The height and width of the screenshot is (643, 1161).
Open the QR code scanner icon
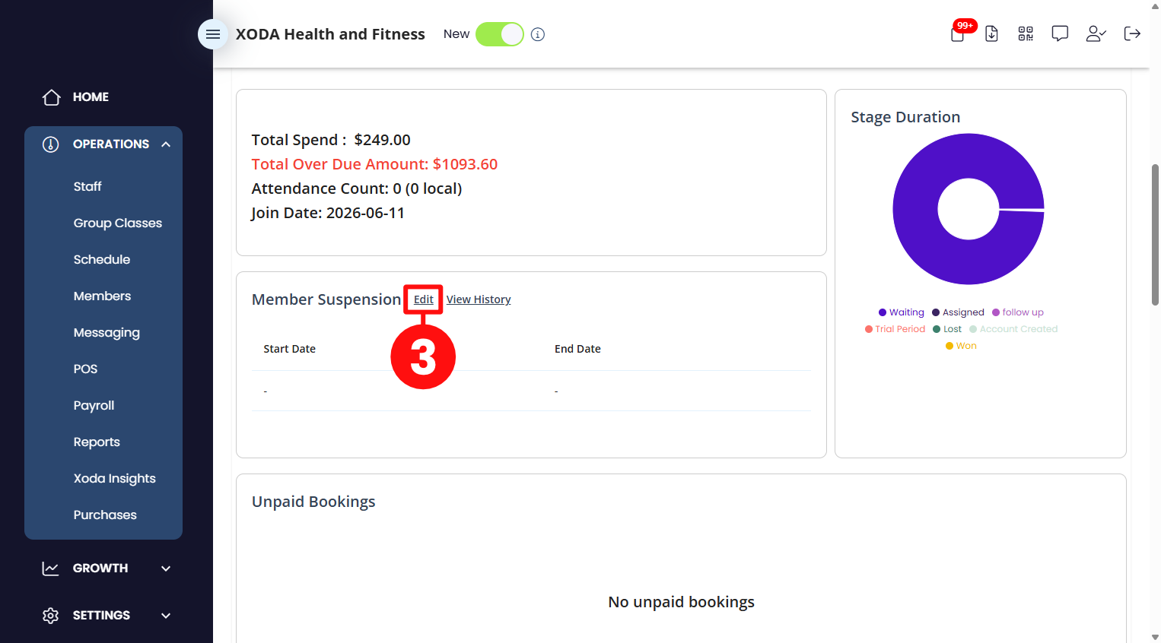pos(1026,33)
